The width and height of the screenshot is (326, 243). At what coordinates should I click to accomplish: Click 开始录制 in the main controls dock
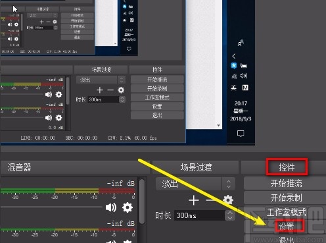coord(285,198)
